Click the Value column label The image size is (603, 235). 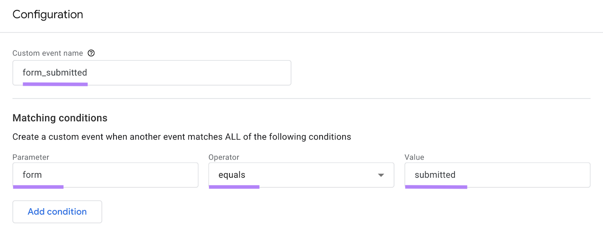coord(414,157)
